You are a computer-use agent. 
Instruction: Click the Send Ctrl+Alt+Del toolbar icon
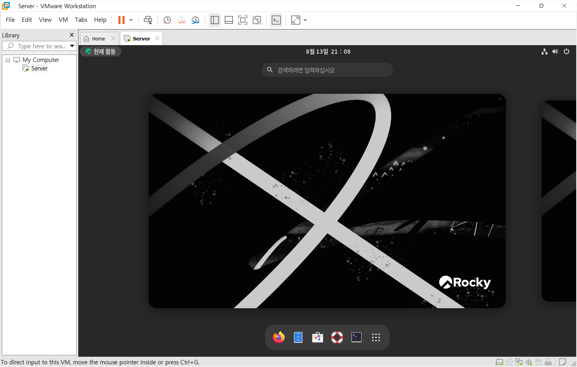click(148, 20)
